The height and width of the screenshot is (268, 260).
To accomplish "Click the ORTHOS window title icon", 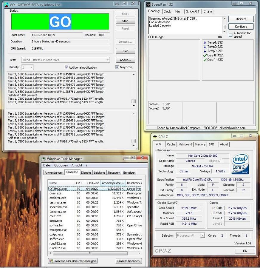I will click(7, 4).
